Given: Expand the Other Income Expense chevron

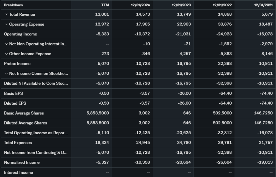Looking at the screenshot, I should coord(6,54).
